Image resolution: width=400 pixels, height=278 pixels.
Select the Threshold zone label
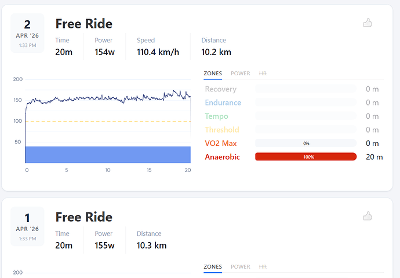[221, 130]
